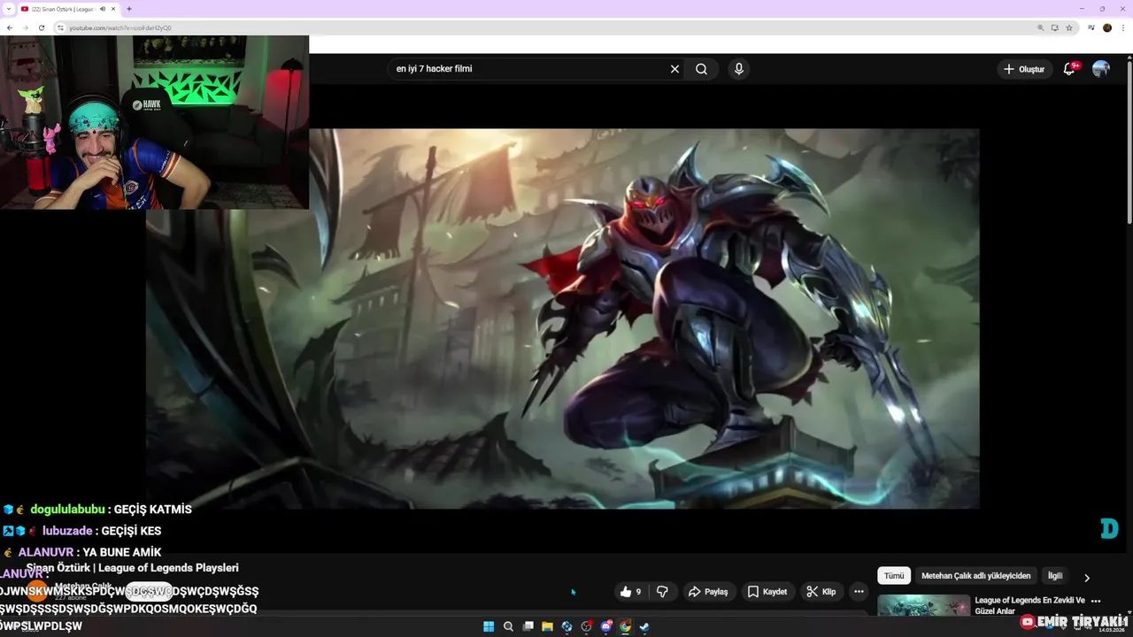This screenshot has height=637, width=1133.
Task: Open Task View on the taskbar
Action: 528,626
